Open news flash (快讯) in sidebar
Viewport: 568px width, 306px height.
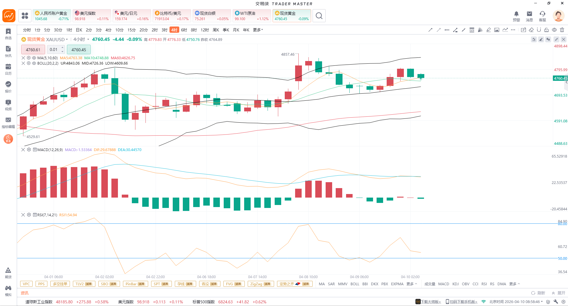click(8, 52)
